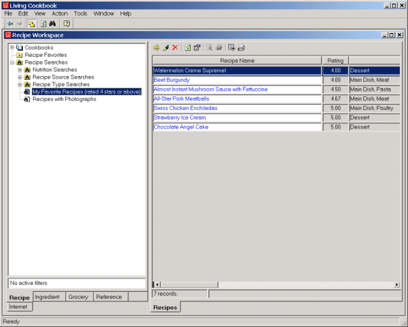This screenshot has height=327, width=408.
Task: Click the last printer icon in recipe toolbar
Action: click(241, 48)
